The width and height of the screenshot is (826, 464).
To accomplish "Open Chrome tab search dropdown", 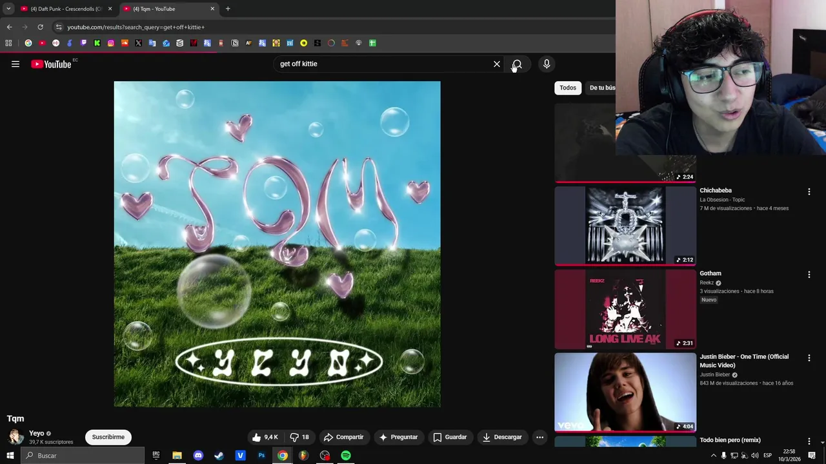I will [x=8, y=9].
